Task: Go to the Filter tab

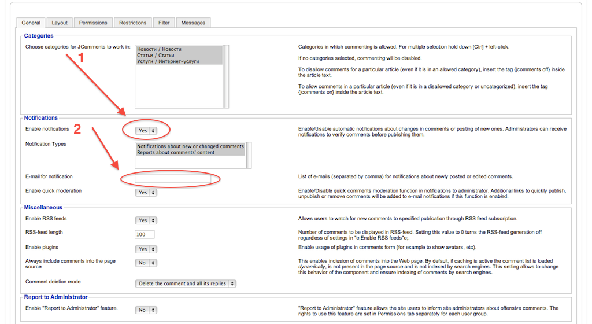Action: point(164,23)
